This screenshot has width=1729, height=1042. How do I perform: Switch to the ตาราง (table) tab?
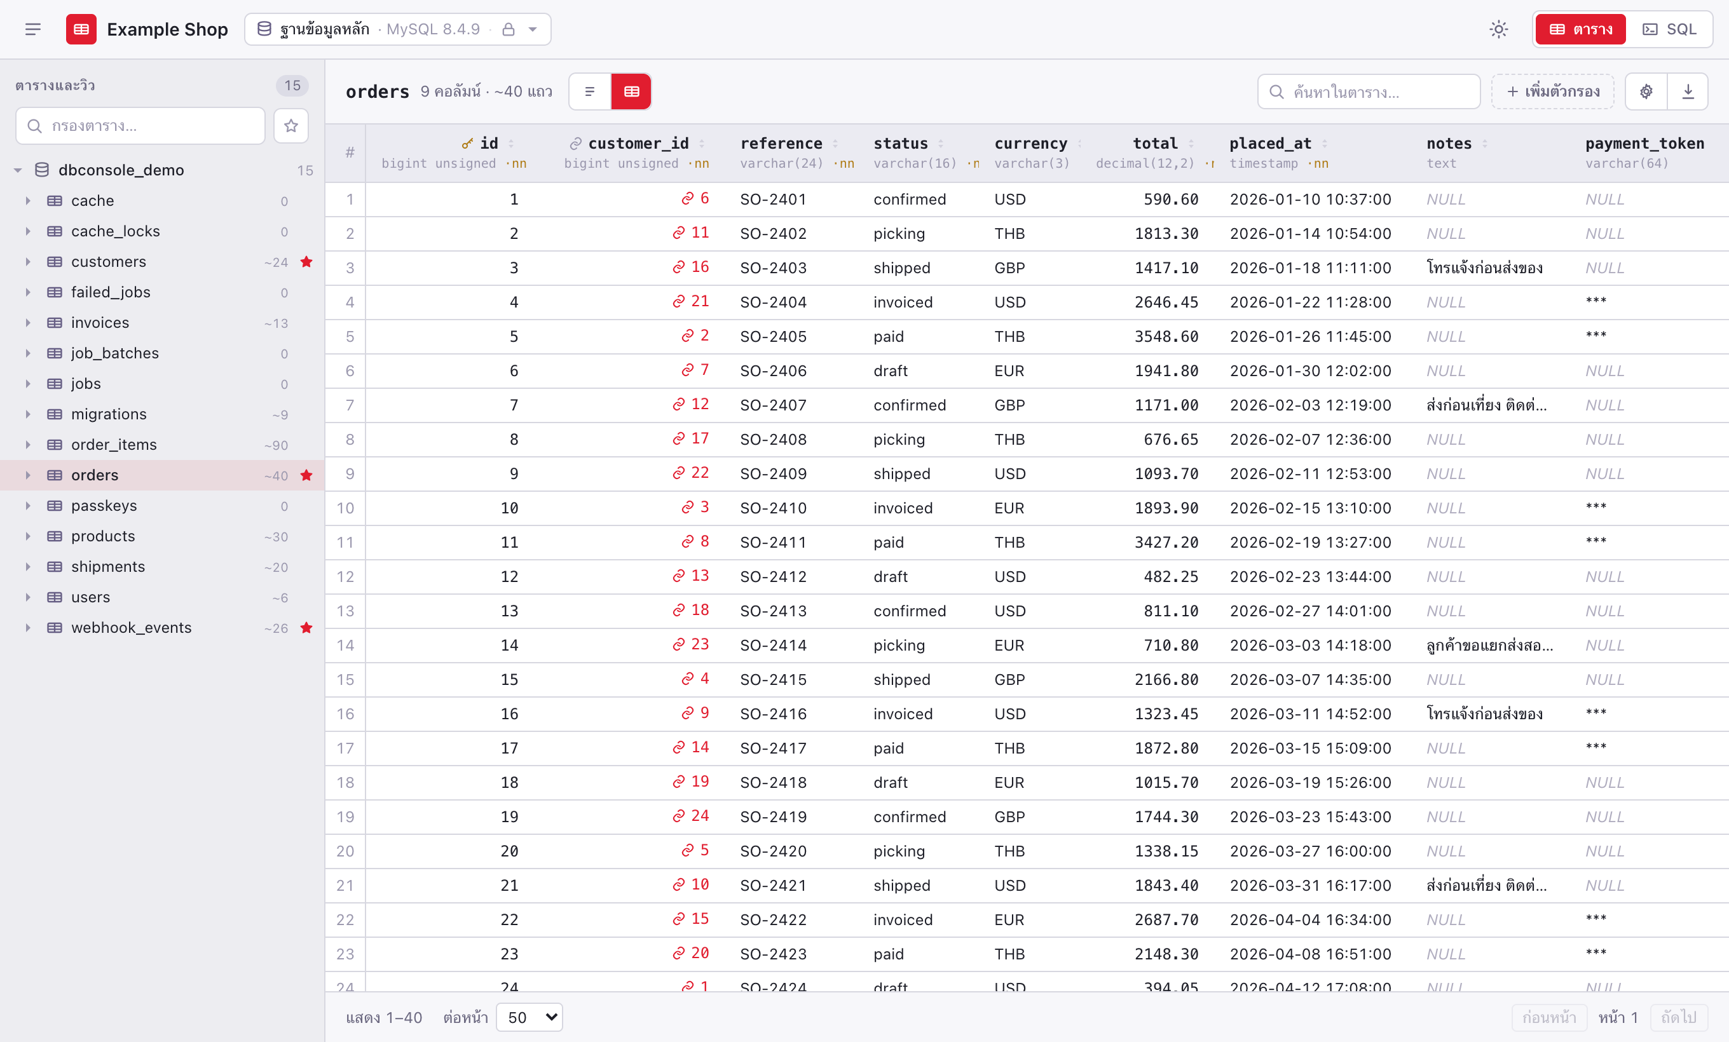pyautogui.click(x=1580, y=29)
